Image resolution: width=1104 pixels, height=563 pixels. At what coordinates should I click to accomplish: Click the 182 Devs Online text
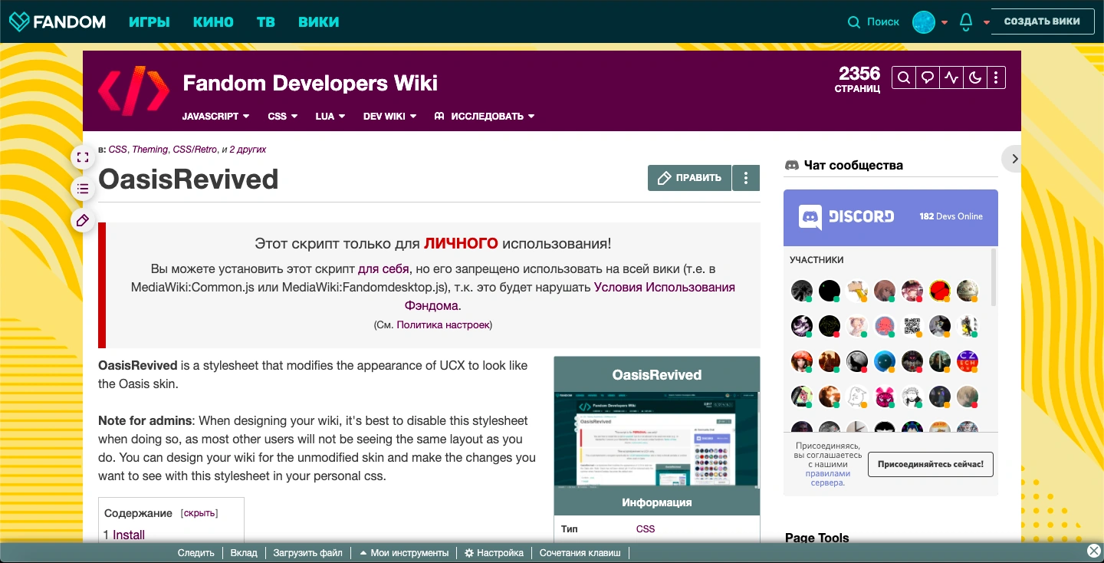951,216
